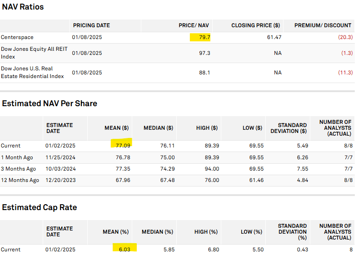This screenshot has height=255, width=363.
Task: Sort by PRICE/ NAV column header
Action: coord(194,25)
